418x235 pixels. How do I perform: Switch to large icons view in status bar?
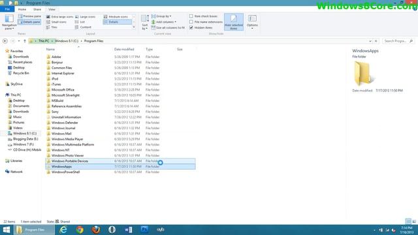point(414,221)
